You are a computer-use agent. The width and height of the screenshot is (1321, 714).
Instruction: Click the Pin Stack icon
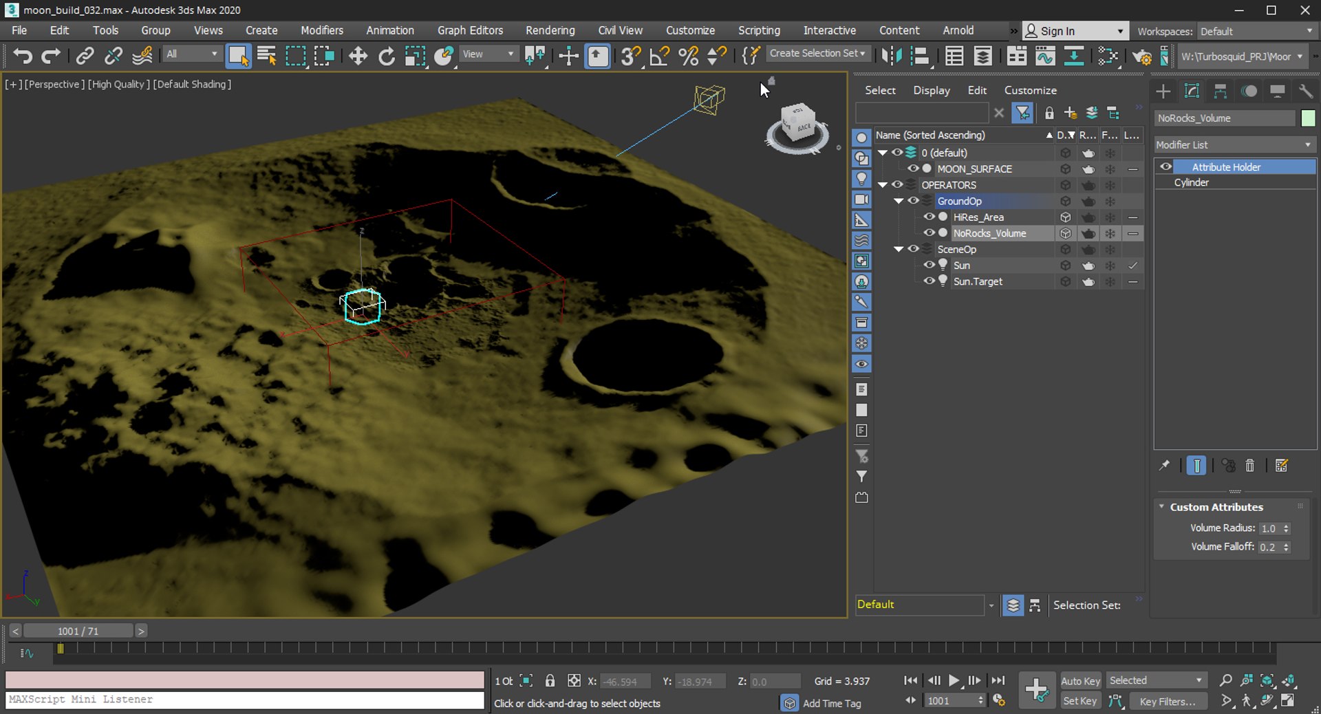pyautogui.click(x=1164, y=466)
